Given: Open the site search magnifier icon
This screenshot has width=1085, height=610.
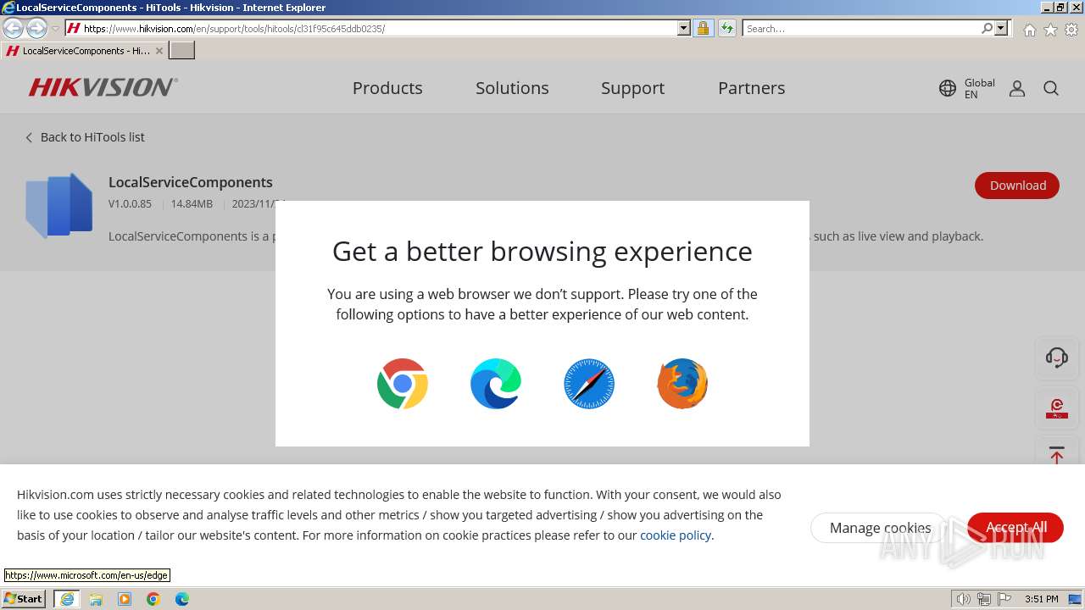Looking at the screenshot, I should [1051, 88].
